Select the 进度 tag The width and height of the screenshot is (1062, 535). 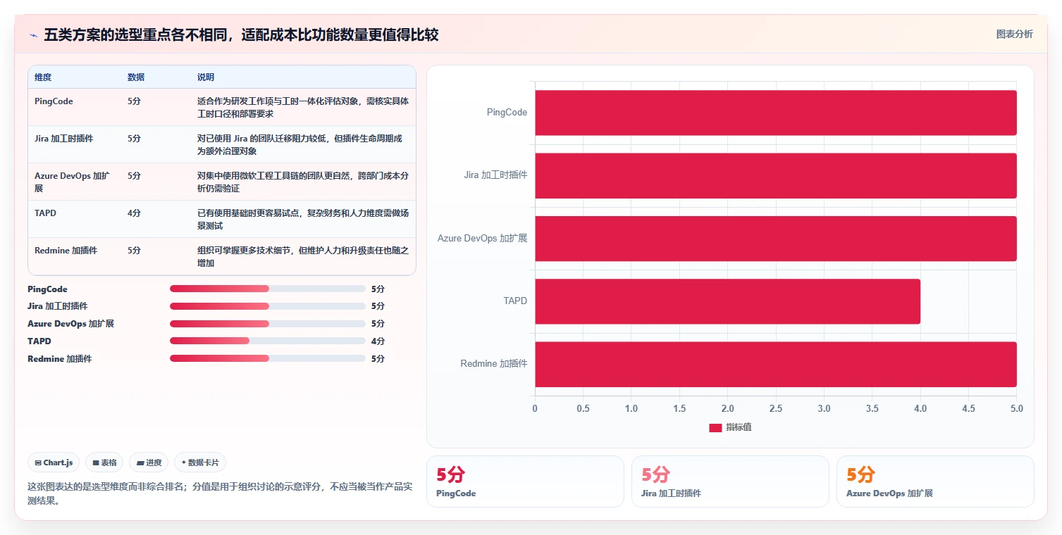point(149,462)
